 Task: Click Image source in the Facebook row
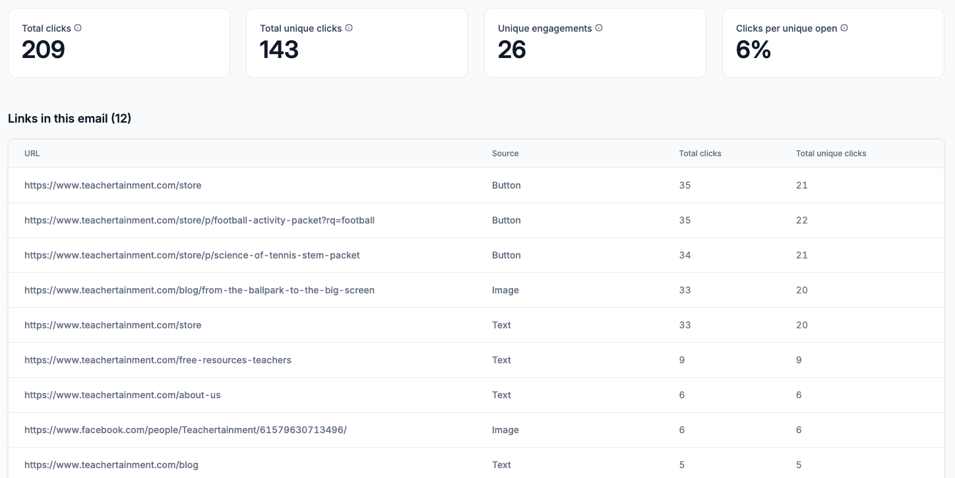[x=505, y=430]
